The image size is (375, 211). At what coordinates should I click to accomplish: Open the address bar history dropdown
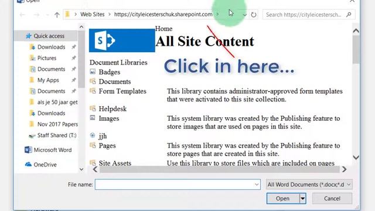[244, 15]
